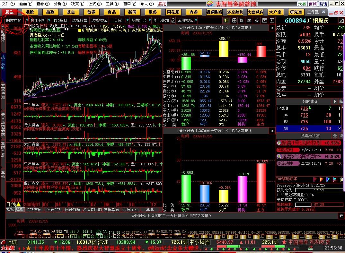Click the 路演 button in title bar
Image resolution: width=345 pixels, height=253 pixels.
click(x=323, y=4)
